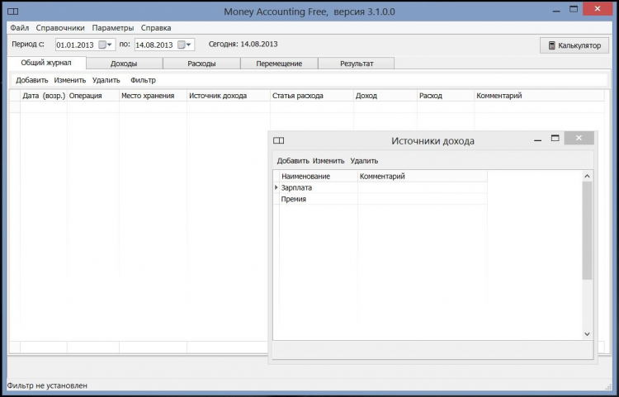
Task: Switch to the Перемещение tab
Action: tap(279, 64)
